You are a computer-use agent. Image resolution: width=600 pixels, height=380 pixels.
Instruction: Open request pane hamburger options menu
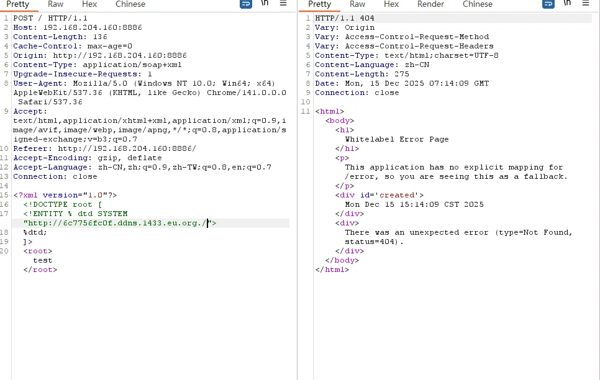coord(283,4)
